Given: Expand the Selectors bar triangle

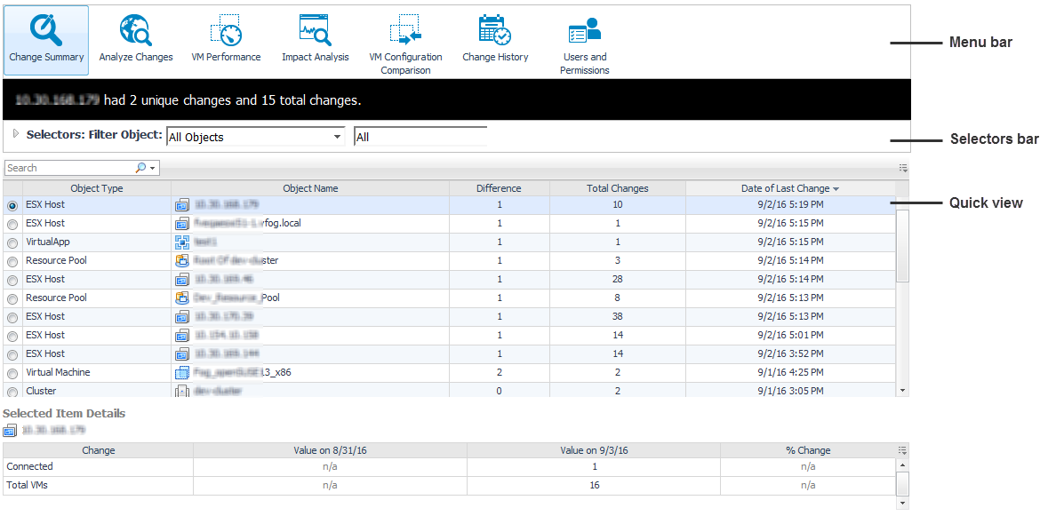Looking at the screenshot, I should 16,135.
